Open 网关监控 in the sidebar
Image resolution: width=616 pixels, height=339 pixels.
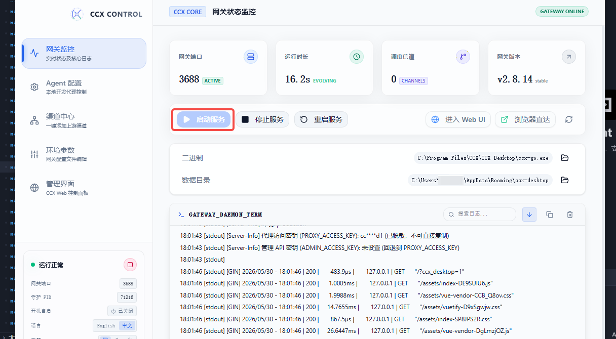pos(84,53)
